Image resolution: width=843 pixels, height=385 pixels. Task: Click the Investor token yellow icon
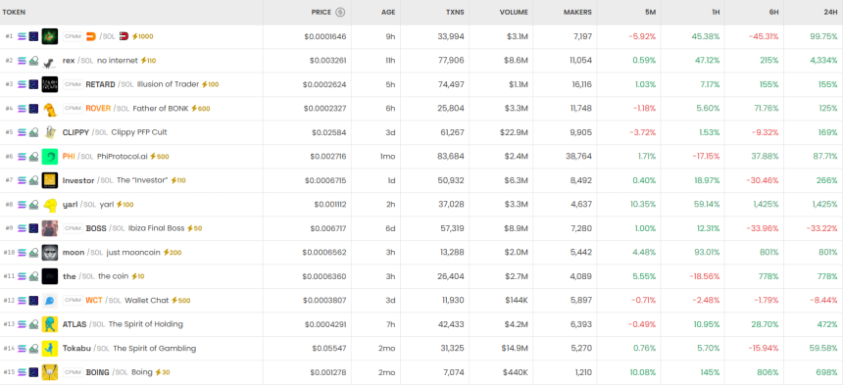[49, 180]
